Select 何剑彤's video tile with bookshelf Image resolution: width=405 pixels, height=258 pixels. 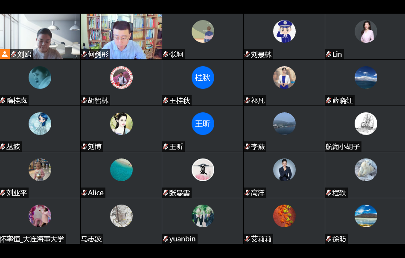[121, 36]
